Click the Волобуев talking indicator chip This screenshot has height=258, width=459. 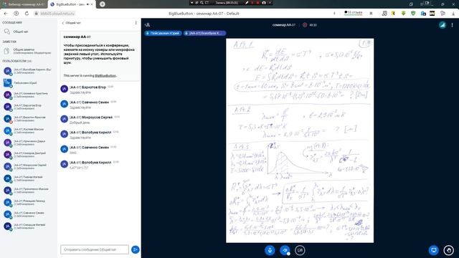tap(204, 33)
